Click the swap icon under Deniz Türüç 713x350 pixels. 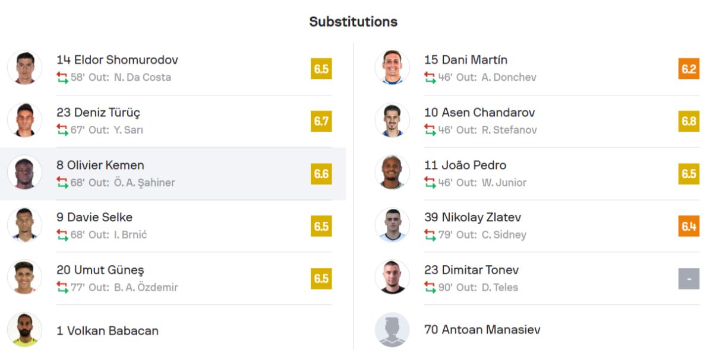coord(62,130)
